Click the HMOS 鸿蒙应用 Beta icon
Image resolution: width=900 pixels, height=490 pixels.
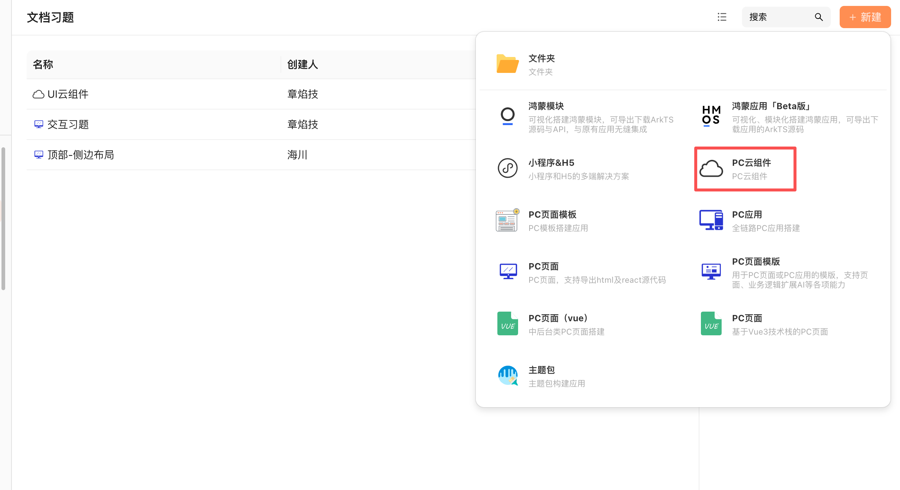point(711,116)
